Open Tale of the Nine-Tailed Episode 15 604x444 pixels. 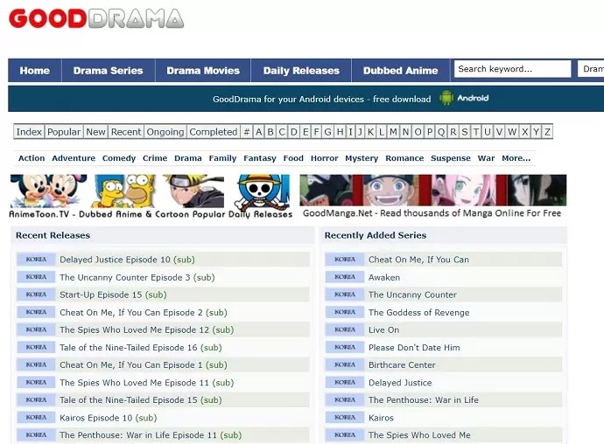tap(141, 399)
